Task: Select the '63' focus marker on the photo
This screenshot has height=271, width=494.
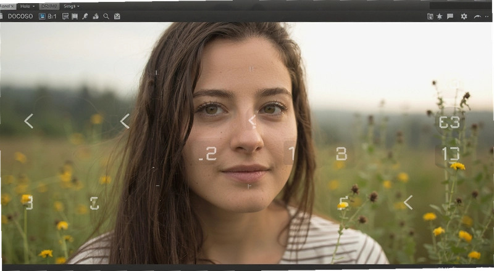Action: [x=450, y=123]
